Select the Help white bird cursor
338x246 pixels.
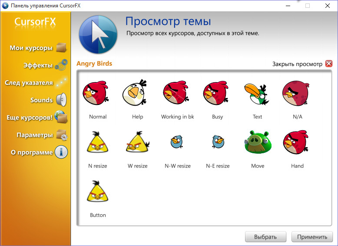[135, 93]
